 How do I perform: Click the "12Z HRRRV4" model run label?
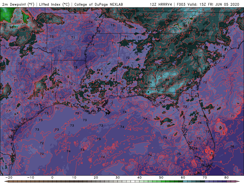(161, 4)
